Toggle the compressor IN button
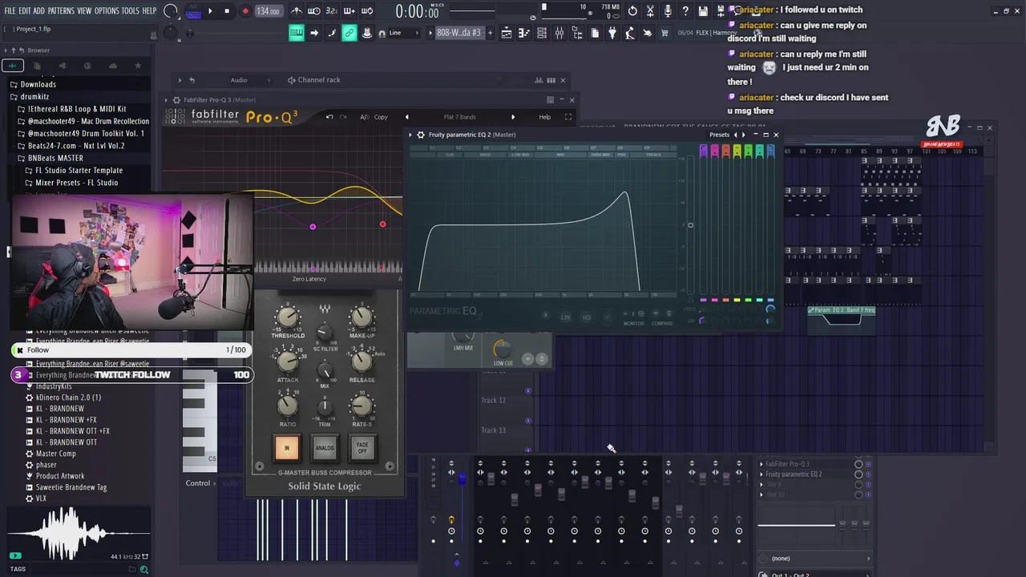 point(287,448)
